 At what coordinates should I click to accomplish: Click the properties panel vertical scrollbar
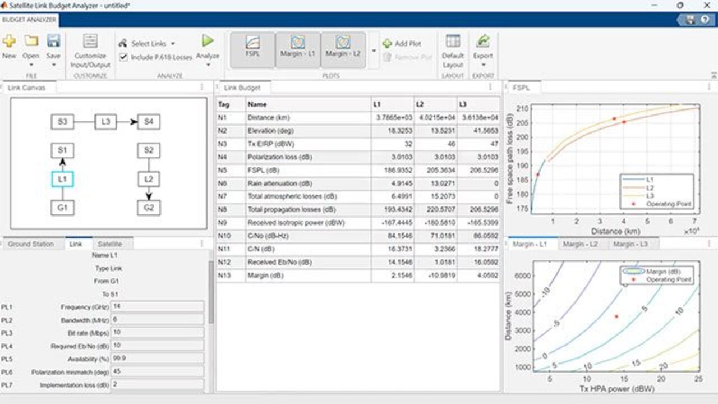point(211,292)
